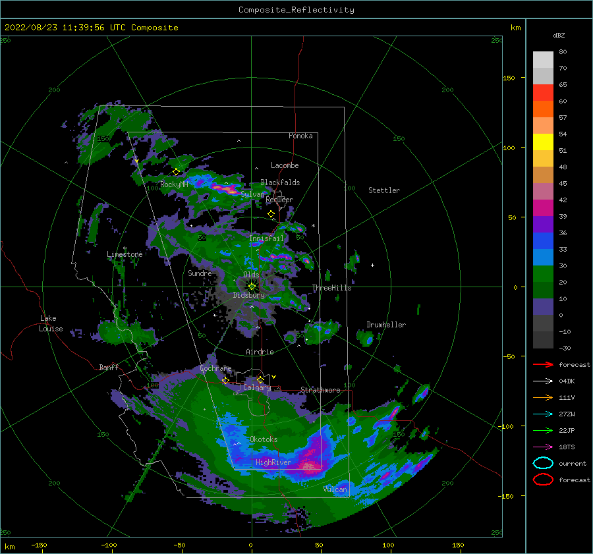Click the yellow diamond marker beside RockyMH
The width and height of the screenshot is (593, 554).
click(176, 172)
